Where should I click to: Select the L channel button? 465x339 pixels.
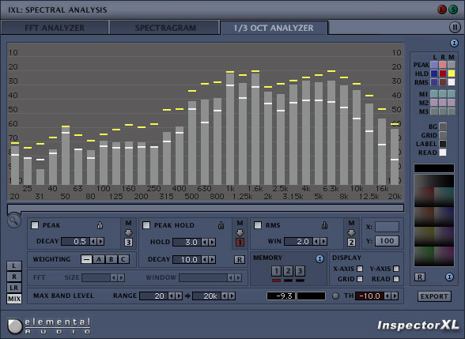(x=14, y=266)
